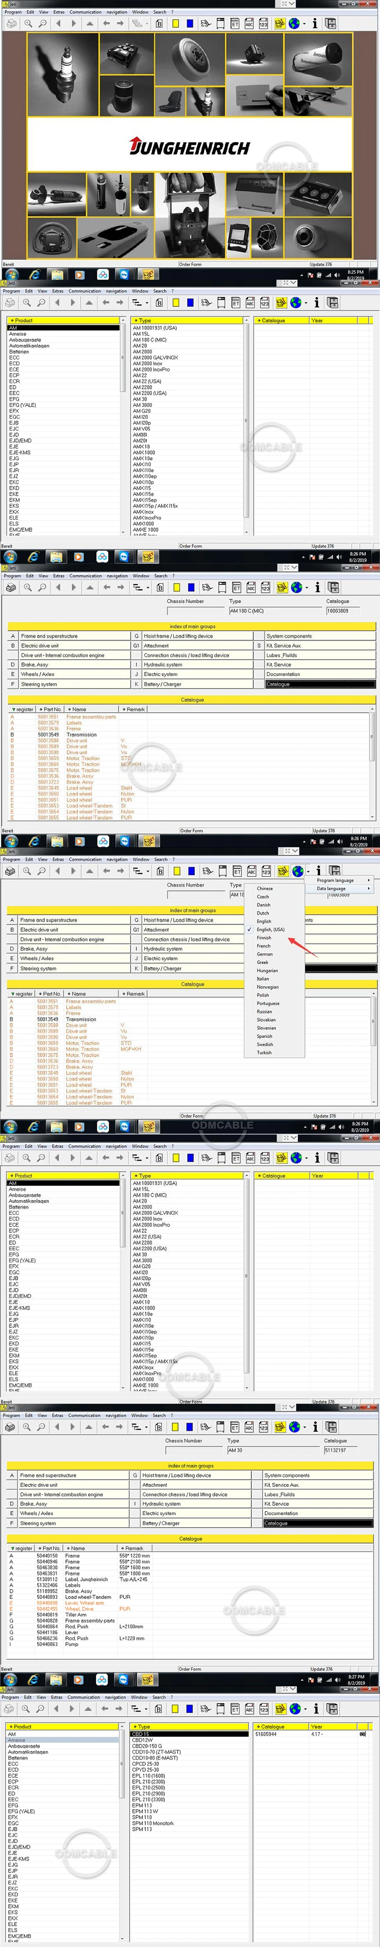The image size is (380, 1947).
Task: Click the blue square in splash window toolbar
Action: coord(190,24)
